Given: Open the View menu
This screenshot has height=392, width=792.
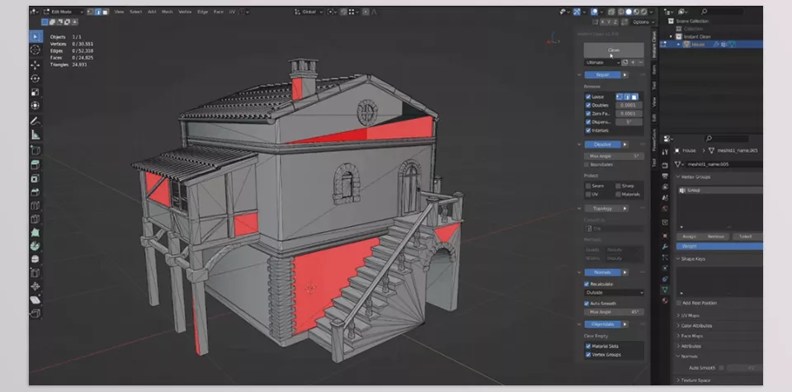Looking at the screenshot, I should tap(119, 12).
